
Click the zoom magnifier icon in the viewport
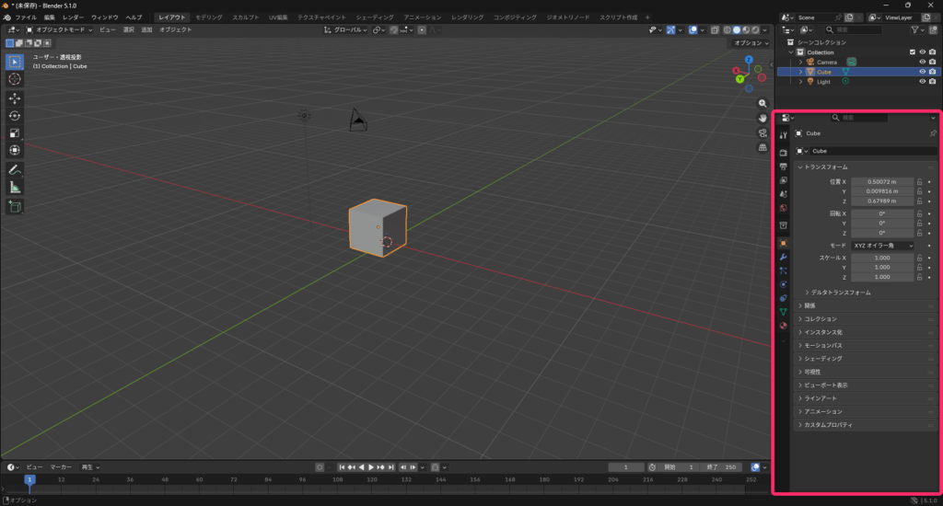pyautogui.click(x=763, y=103)
